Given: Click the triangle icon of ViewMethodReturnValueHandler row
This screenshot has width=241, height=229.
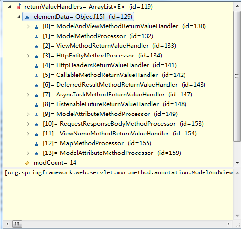Looking at the screenshot, I should [37, 46].
